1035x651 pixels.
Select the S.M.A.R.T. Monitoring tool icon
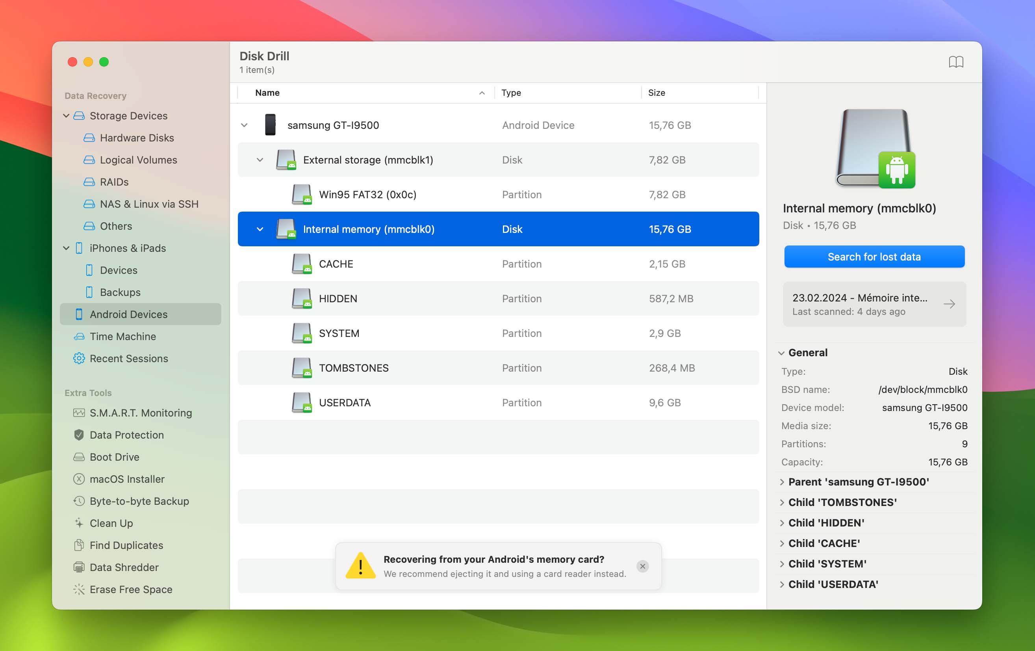tap(78, 413)
